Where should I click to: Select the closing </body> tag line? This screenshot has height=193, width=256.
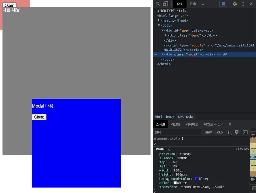pos(167,59)
